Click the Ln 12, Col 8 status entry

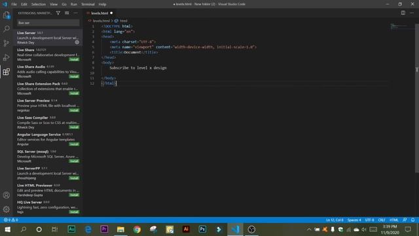tap(335, 220)
